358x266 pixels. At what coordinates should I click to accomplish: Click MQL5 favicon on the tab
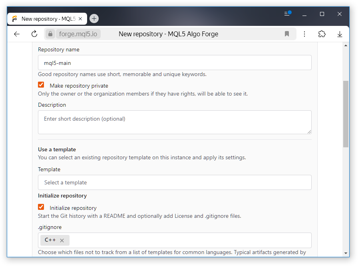click(x=15, y=19)
